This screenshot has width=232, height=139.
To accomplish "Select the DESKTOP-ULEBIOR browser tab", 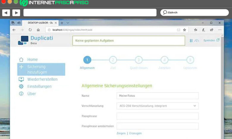I will tap(40, 23).
